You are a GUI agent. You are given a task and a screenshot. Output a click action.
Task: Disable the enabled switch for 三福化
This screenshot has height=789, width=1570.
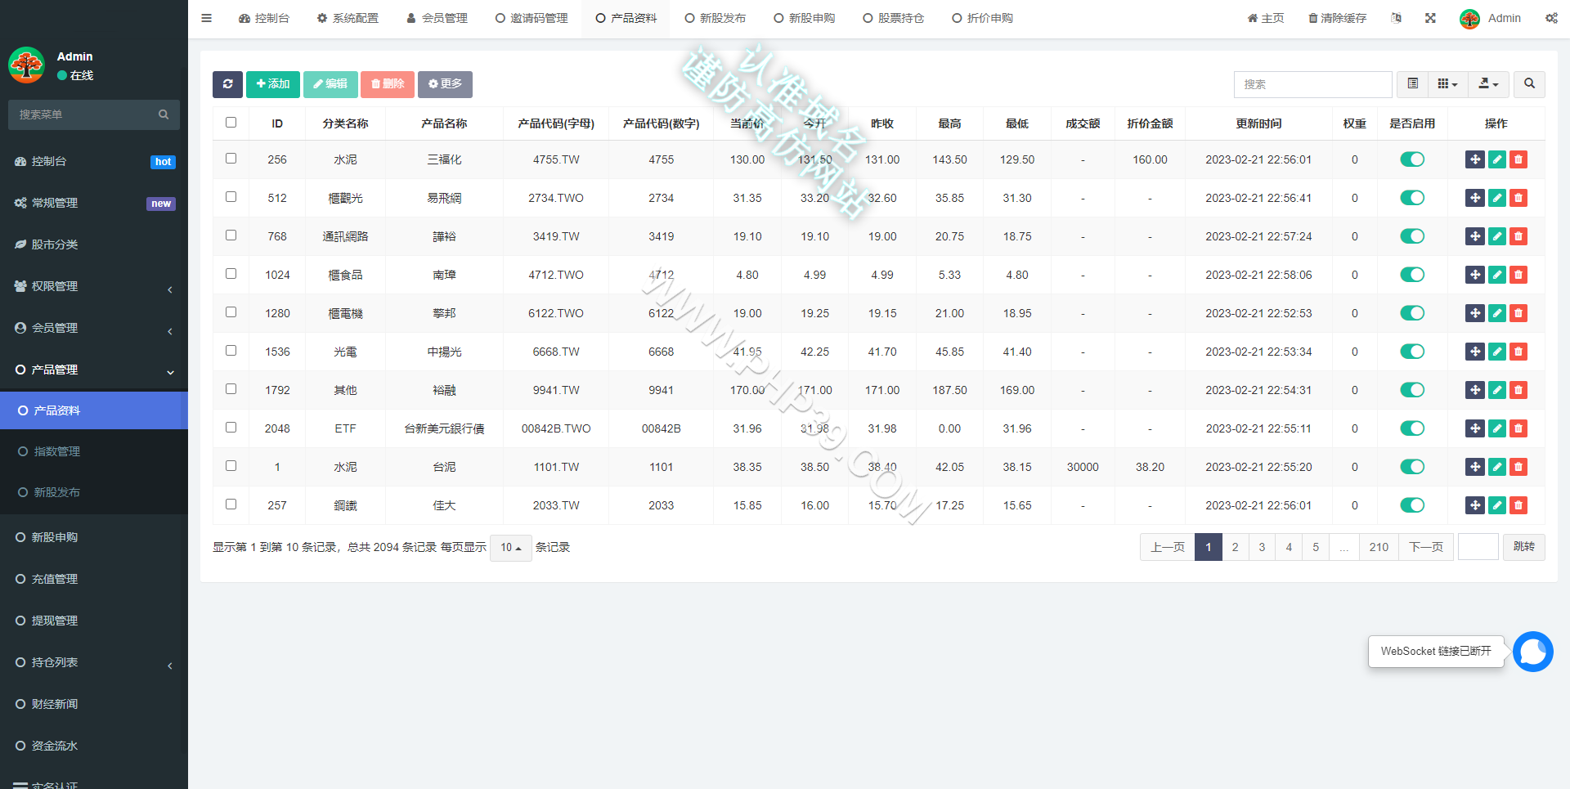[x=1412, y=159]
